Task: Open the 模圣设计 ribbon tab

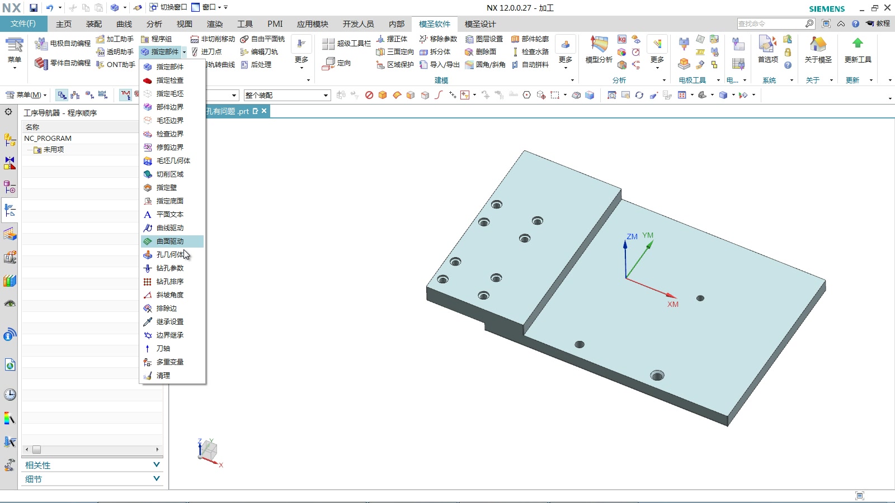Action: [x=480, y=24]
